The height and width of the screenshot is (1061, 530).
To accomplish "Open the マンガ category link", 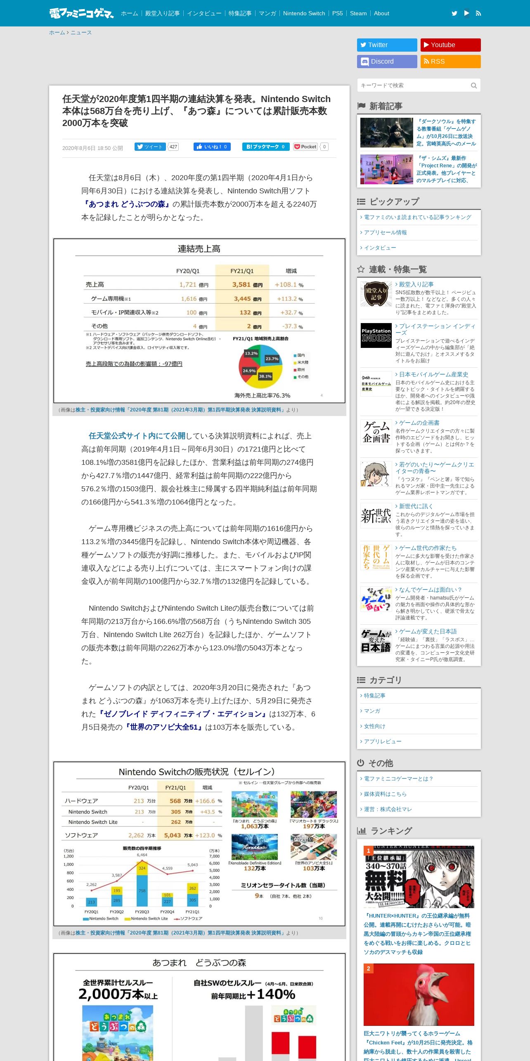I will pyautogui.click(x=372, y=711).
